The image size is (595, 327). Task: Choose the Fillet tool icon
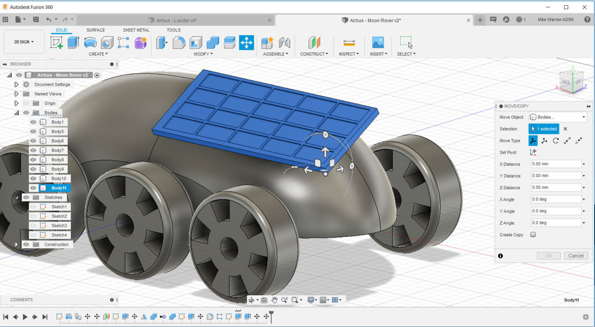179,42
